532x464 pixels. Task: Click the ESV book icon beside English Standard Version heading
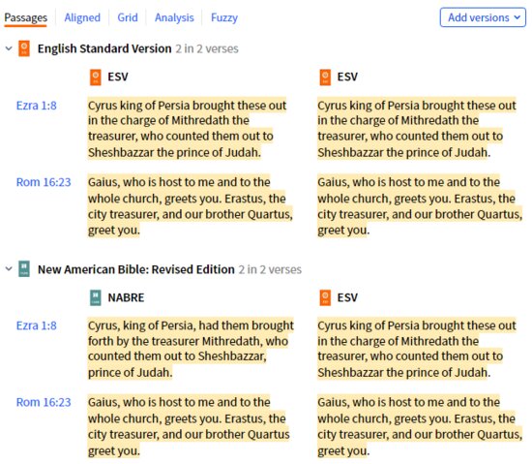24,48
